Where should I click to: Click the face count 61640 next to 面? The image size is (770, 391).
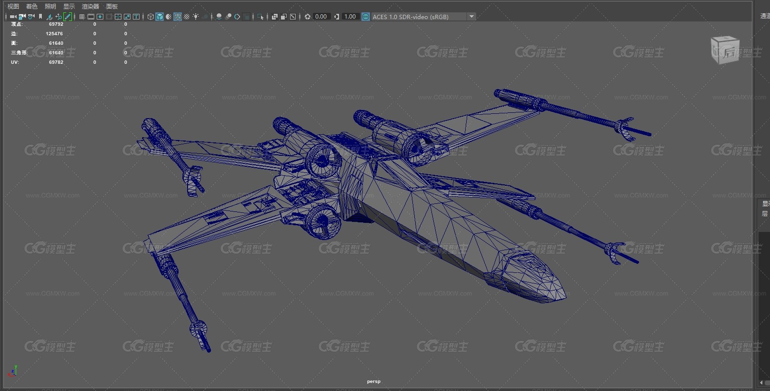point(56,43)
